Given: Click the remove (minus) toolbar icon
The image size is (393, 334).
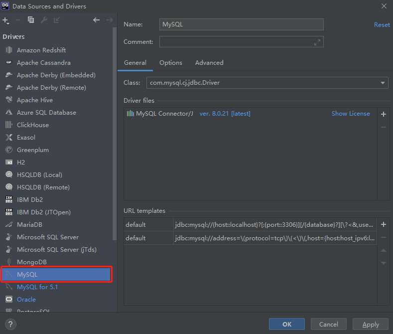Looking at the screenshot, I should [x=18, y=20].
